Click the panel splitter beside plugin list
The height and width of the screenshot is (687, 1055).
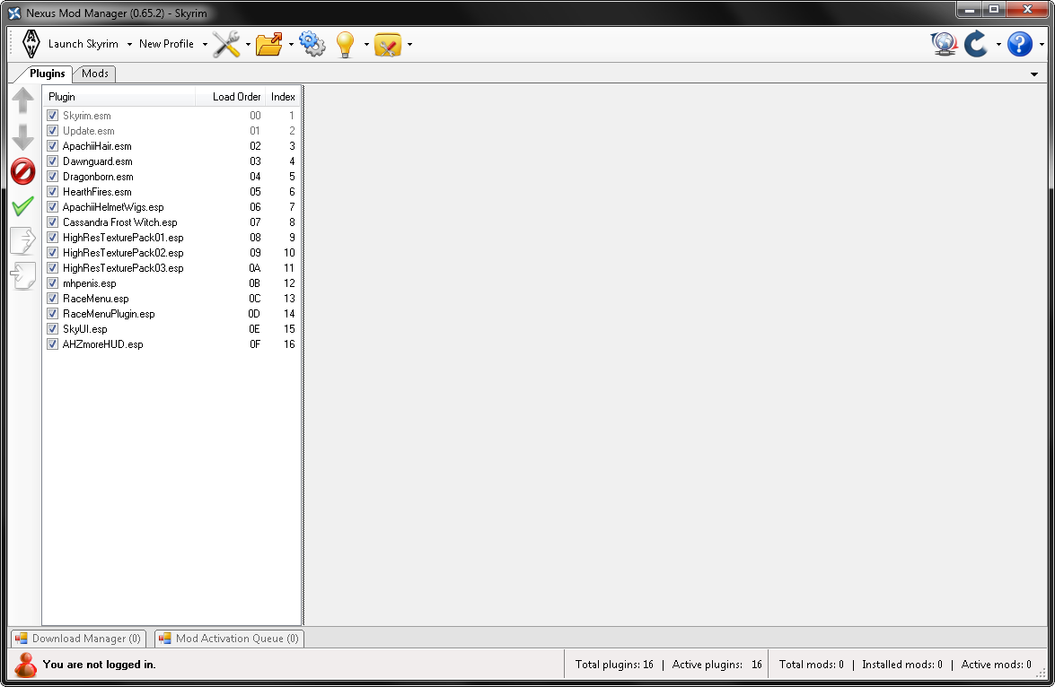[303, 355]
